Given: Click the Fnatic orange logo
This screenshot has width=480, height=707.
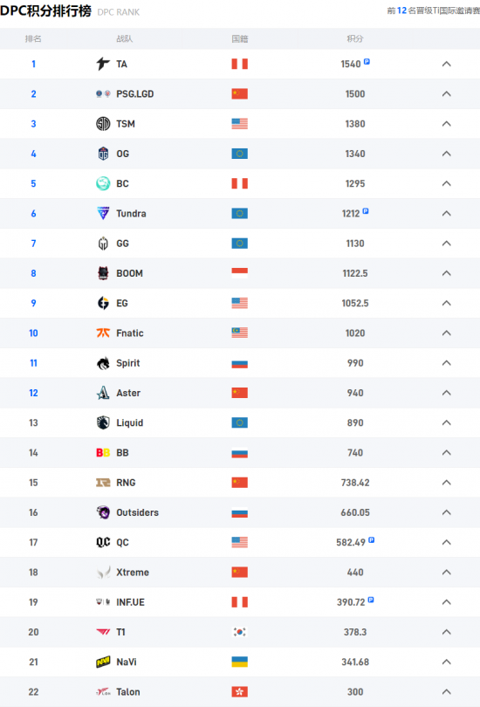Looking at the screenshot, I should tap(103, 333).
